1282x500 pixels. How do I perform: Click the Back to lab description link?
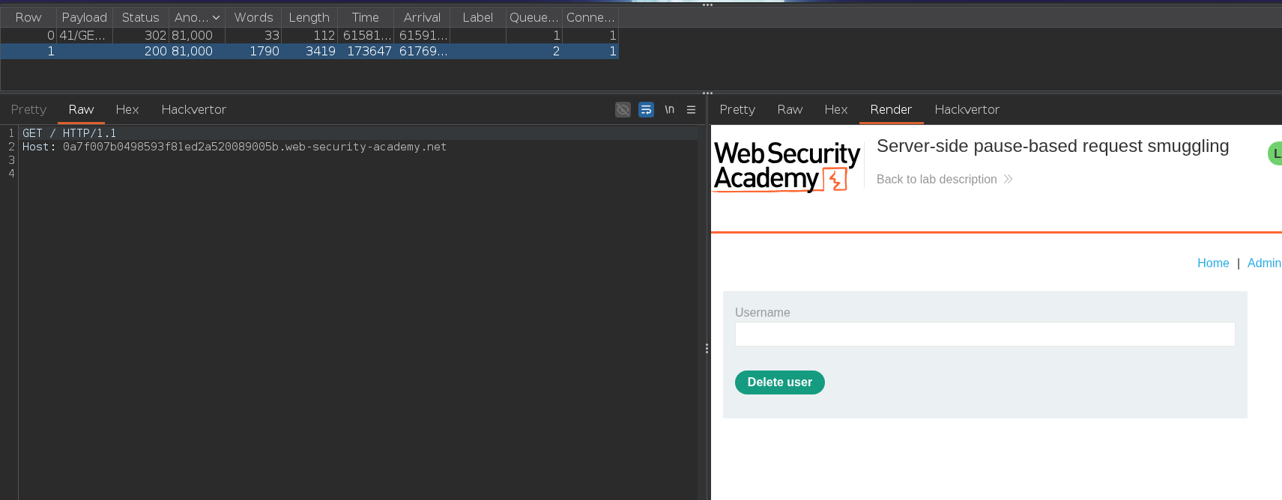click(x=937, y=179)
